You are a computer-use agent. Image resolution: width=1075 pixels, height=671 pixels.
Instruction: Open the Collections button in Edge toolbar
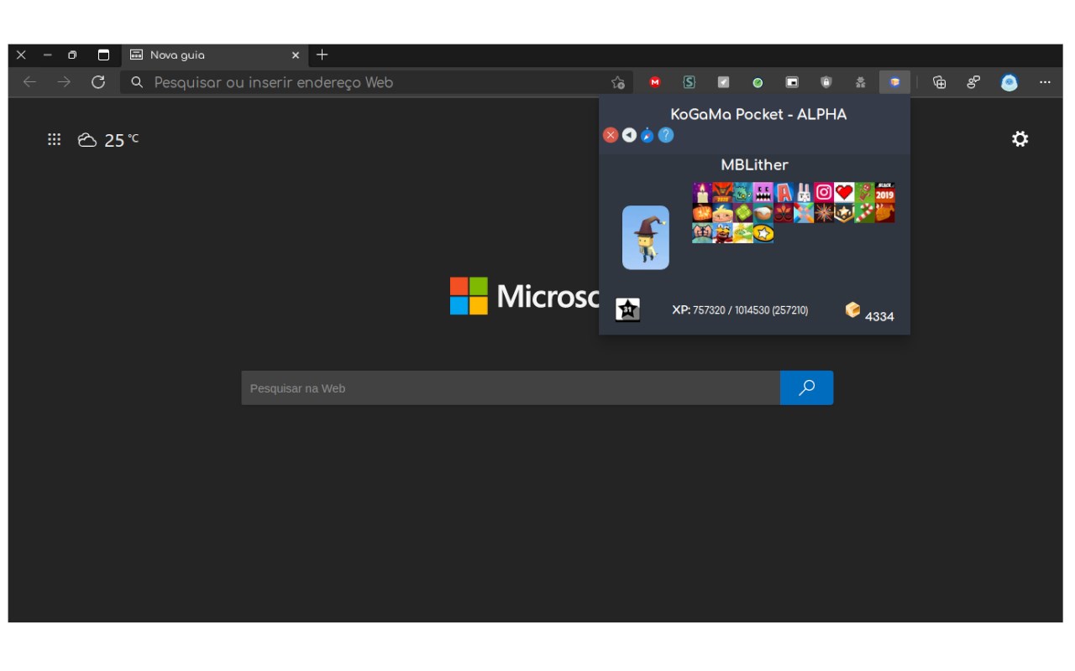(x=940, y=82)
